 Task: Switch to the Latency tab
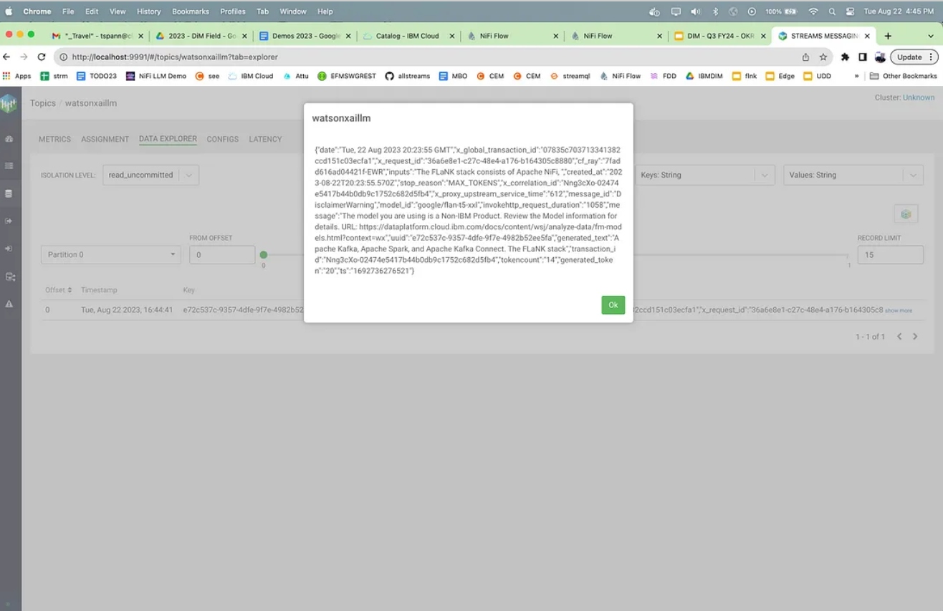(x=265, y=139)
